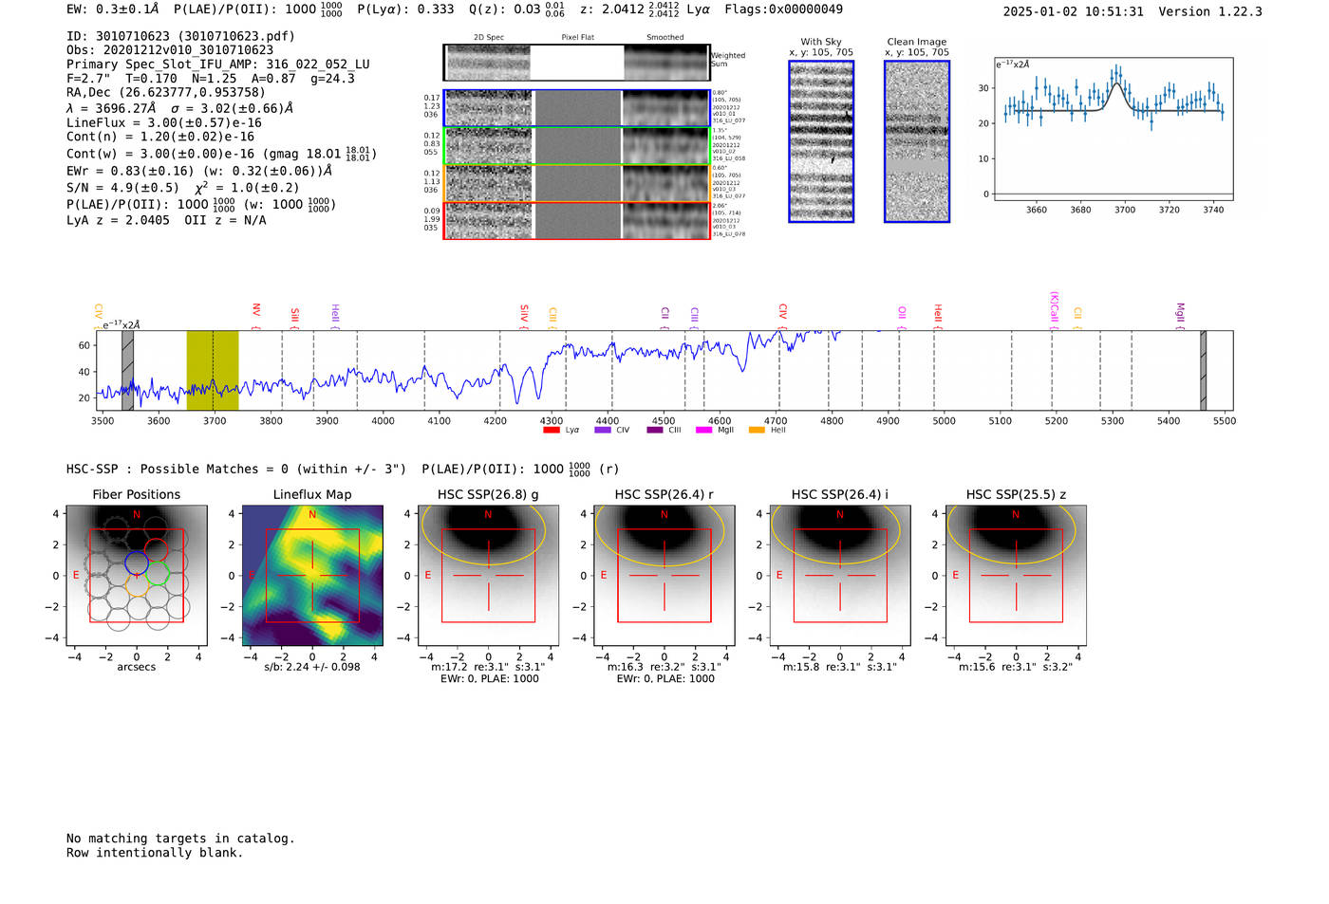Click the 'Smoothed' column heading
Screen dimensions: 1329x904
665,38
